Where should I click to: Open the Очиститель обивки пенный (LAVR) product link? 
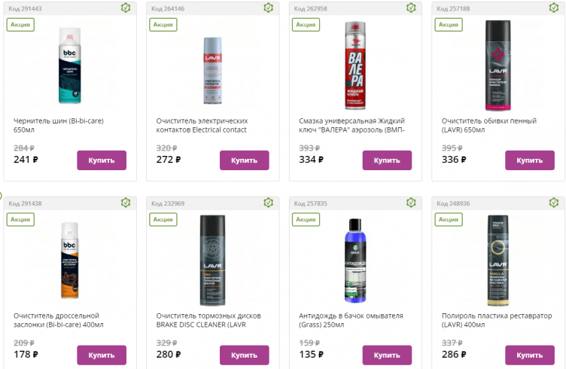tap(488, 125)
